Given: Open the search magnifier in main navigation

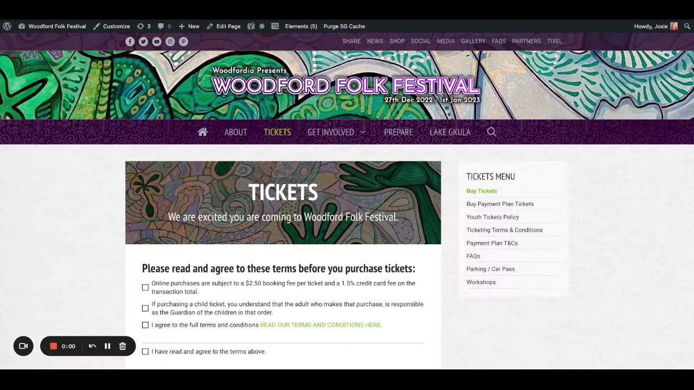Looking at the screenshot, I should [491, 132].
